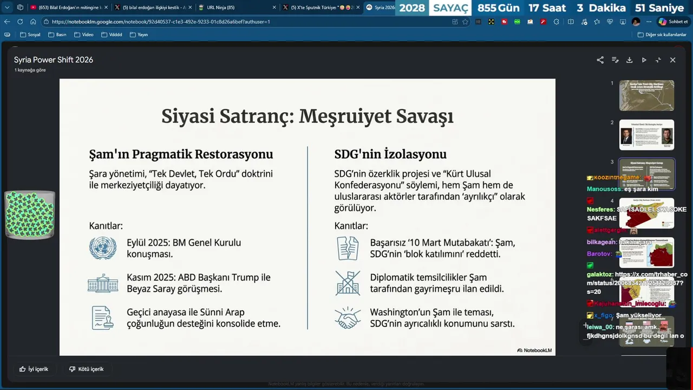This screenshot has height=390, width=693.
Task: Add this page to favorites star
Action: point(465,22)
